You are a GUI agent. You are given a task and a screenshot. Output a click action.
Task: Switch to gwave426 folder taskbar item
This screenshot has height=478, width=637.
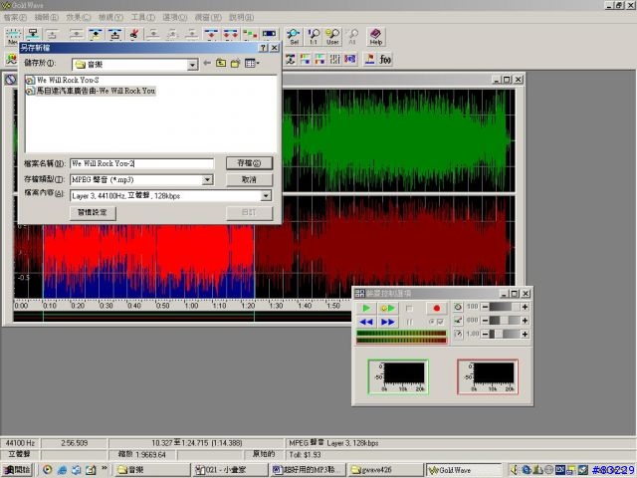[385, 470]
